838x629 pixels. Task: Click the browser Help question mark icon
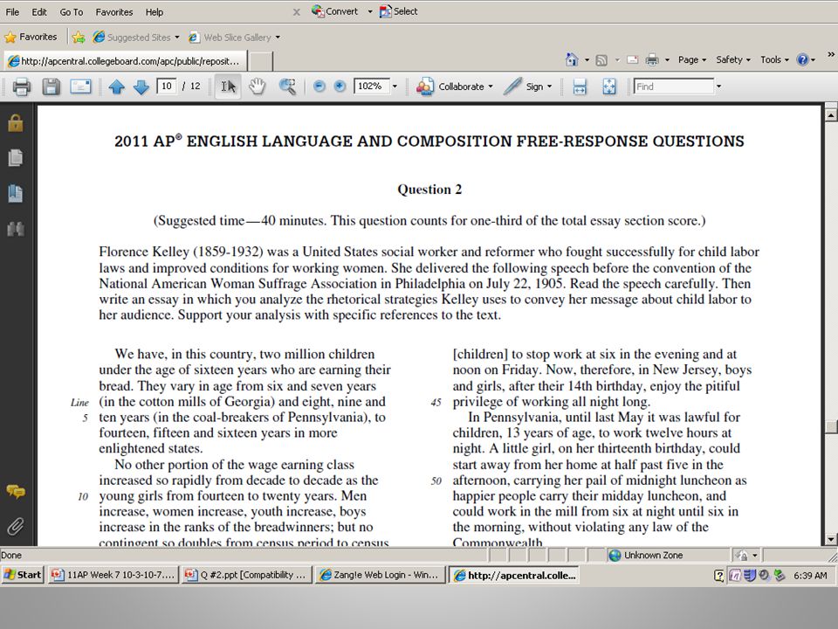[x=802, y=60]
